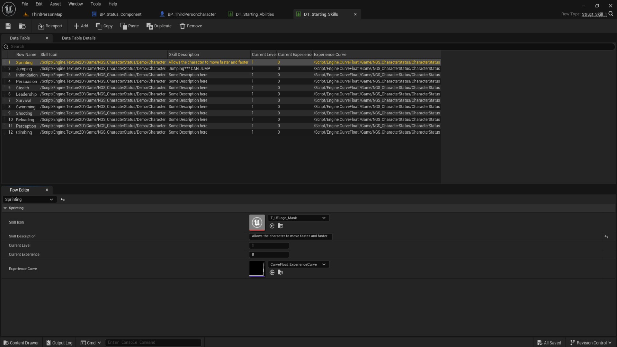The height and width of the screenshot is (347, 617).
Task: Open the T_UELogo_Mask asset dropdown
Action: click(324, 218)
